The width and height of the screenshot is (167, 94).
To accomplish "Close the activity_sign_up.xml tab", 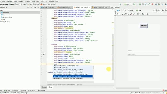I will click(x=89, y=7).
